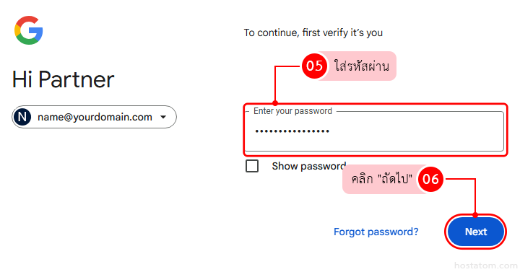
Task: Click the red 06 step badge
Action: point(430,179)
